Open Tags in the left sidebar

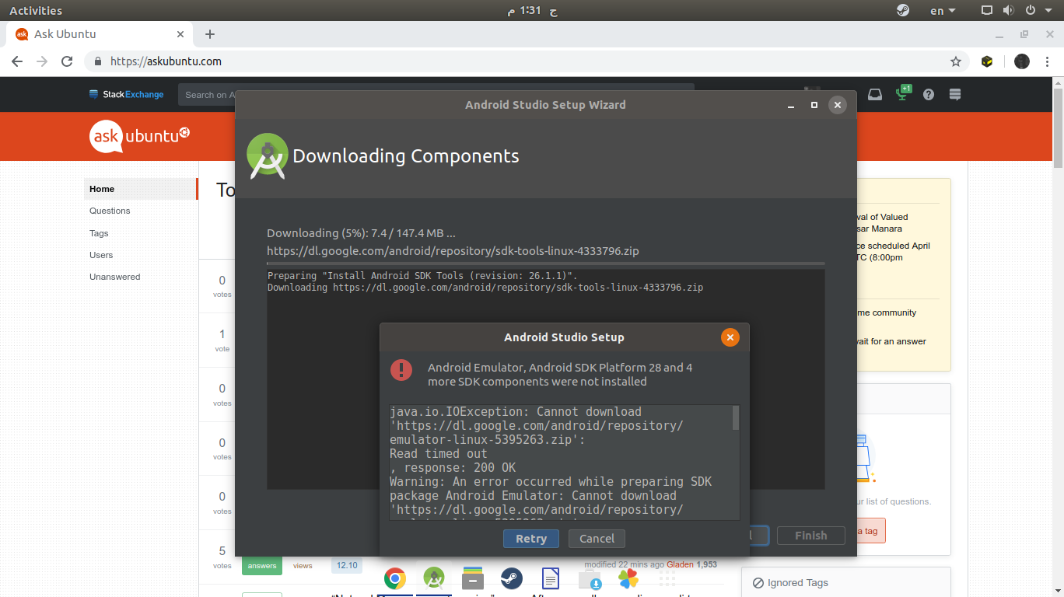(99, 233)
